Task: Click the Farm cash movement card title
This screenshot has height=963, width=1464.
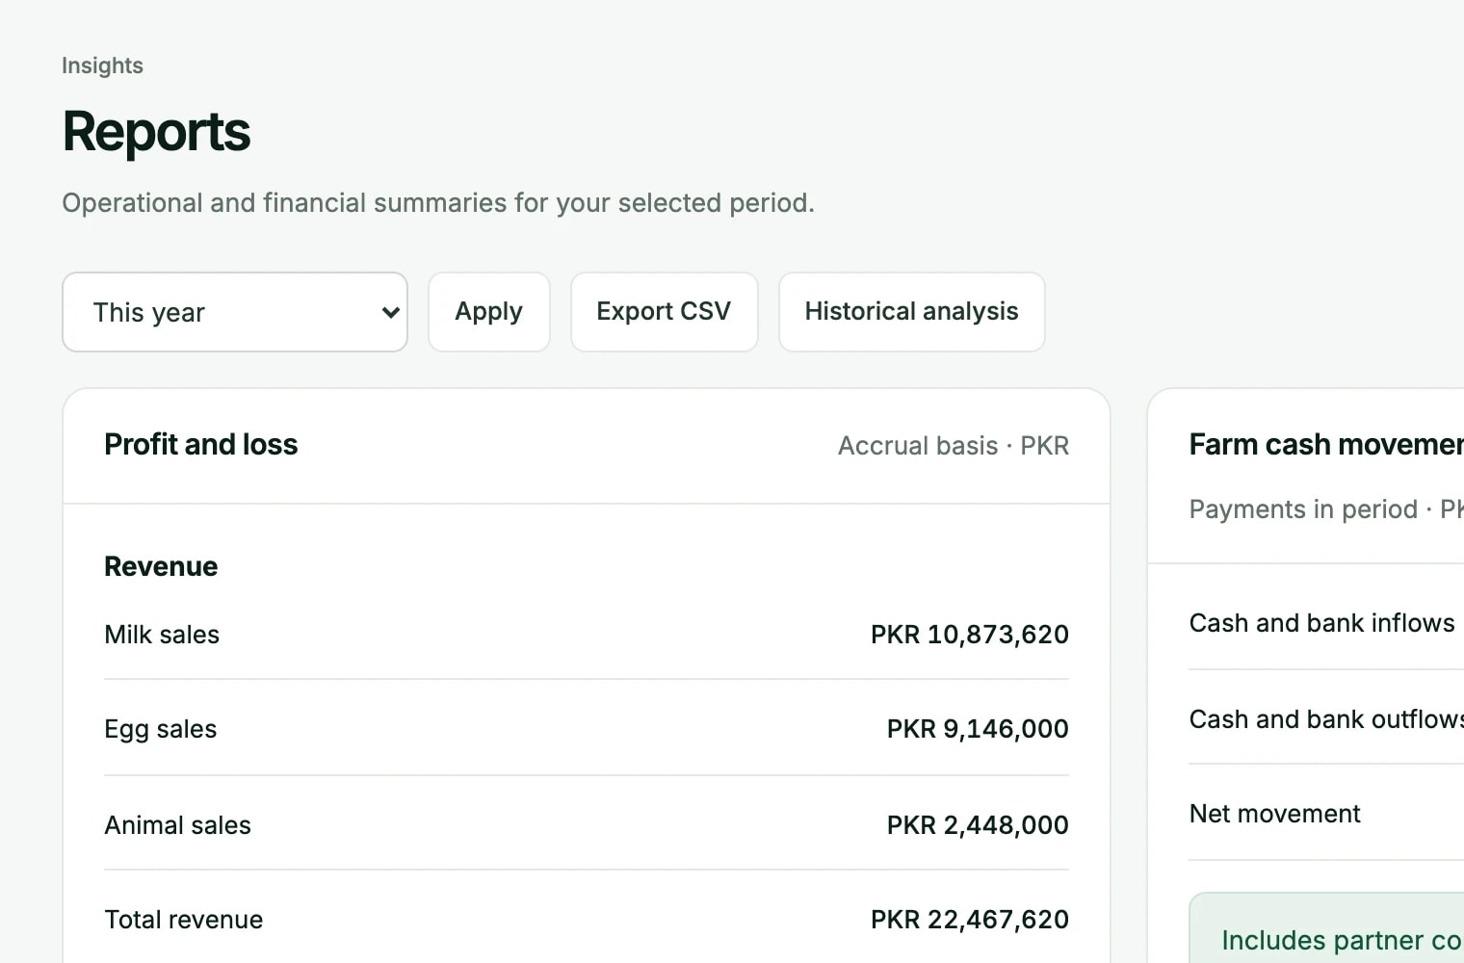Action: pyautogui.click(x=1326, y=444)
